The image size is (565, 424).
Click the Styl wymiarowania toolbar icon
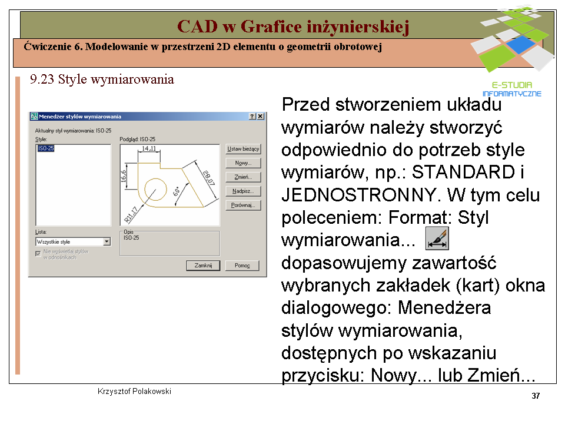[x=437, y=238]
